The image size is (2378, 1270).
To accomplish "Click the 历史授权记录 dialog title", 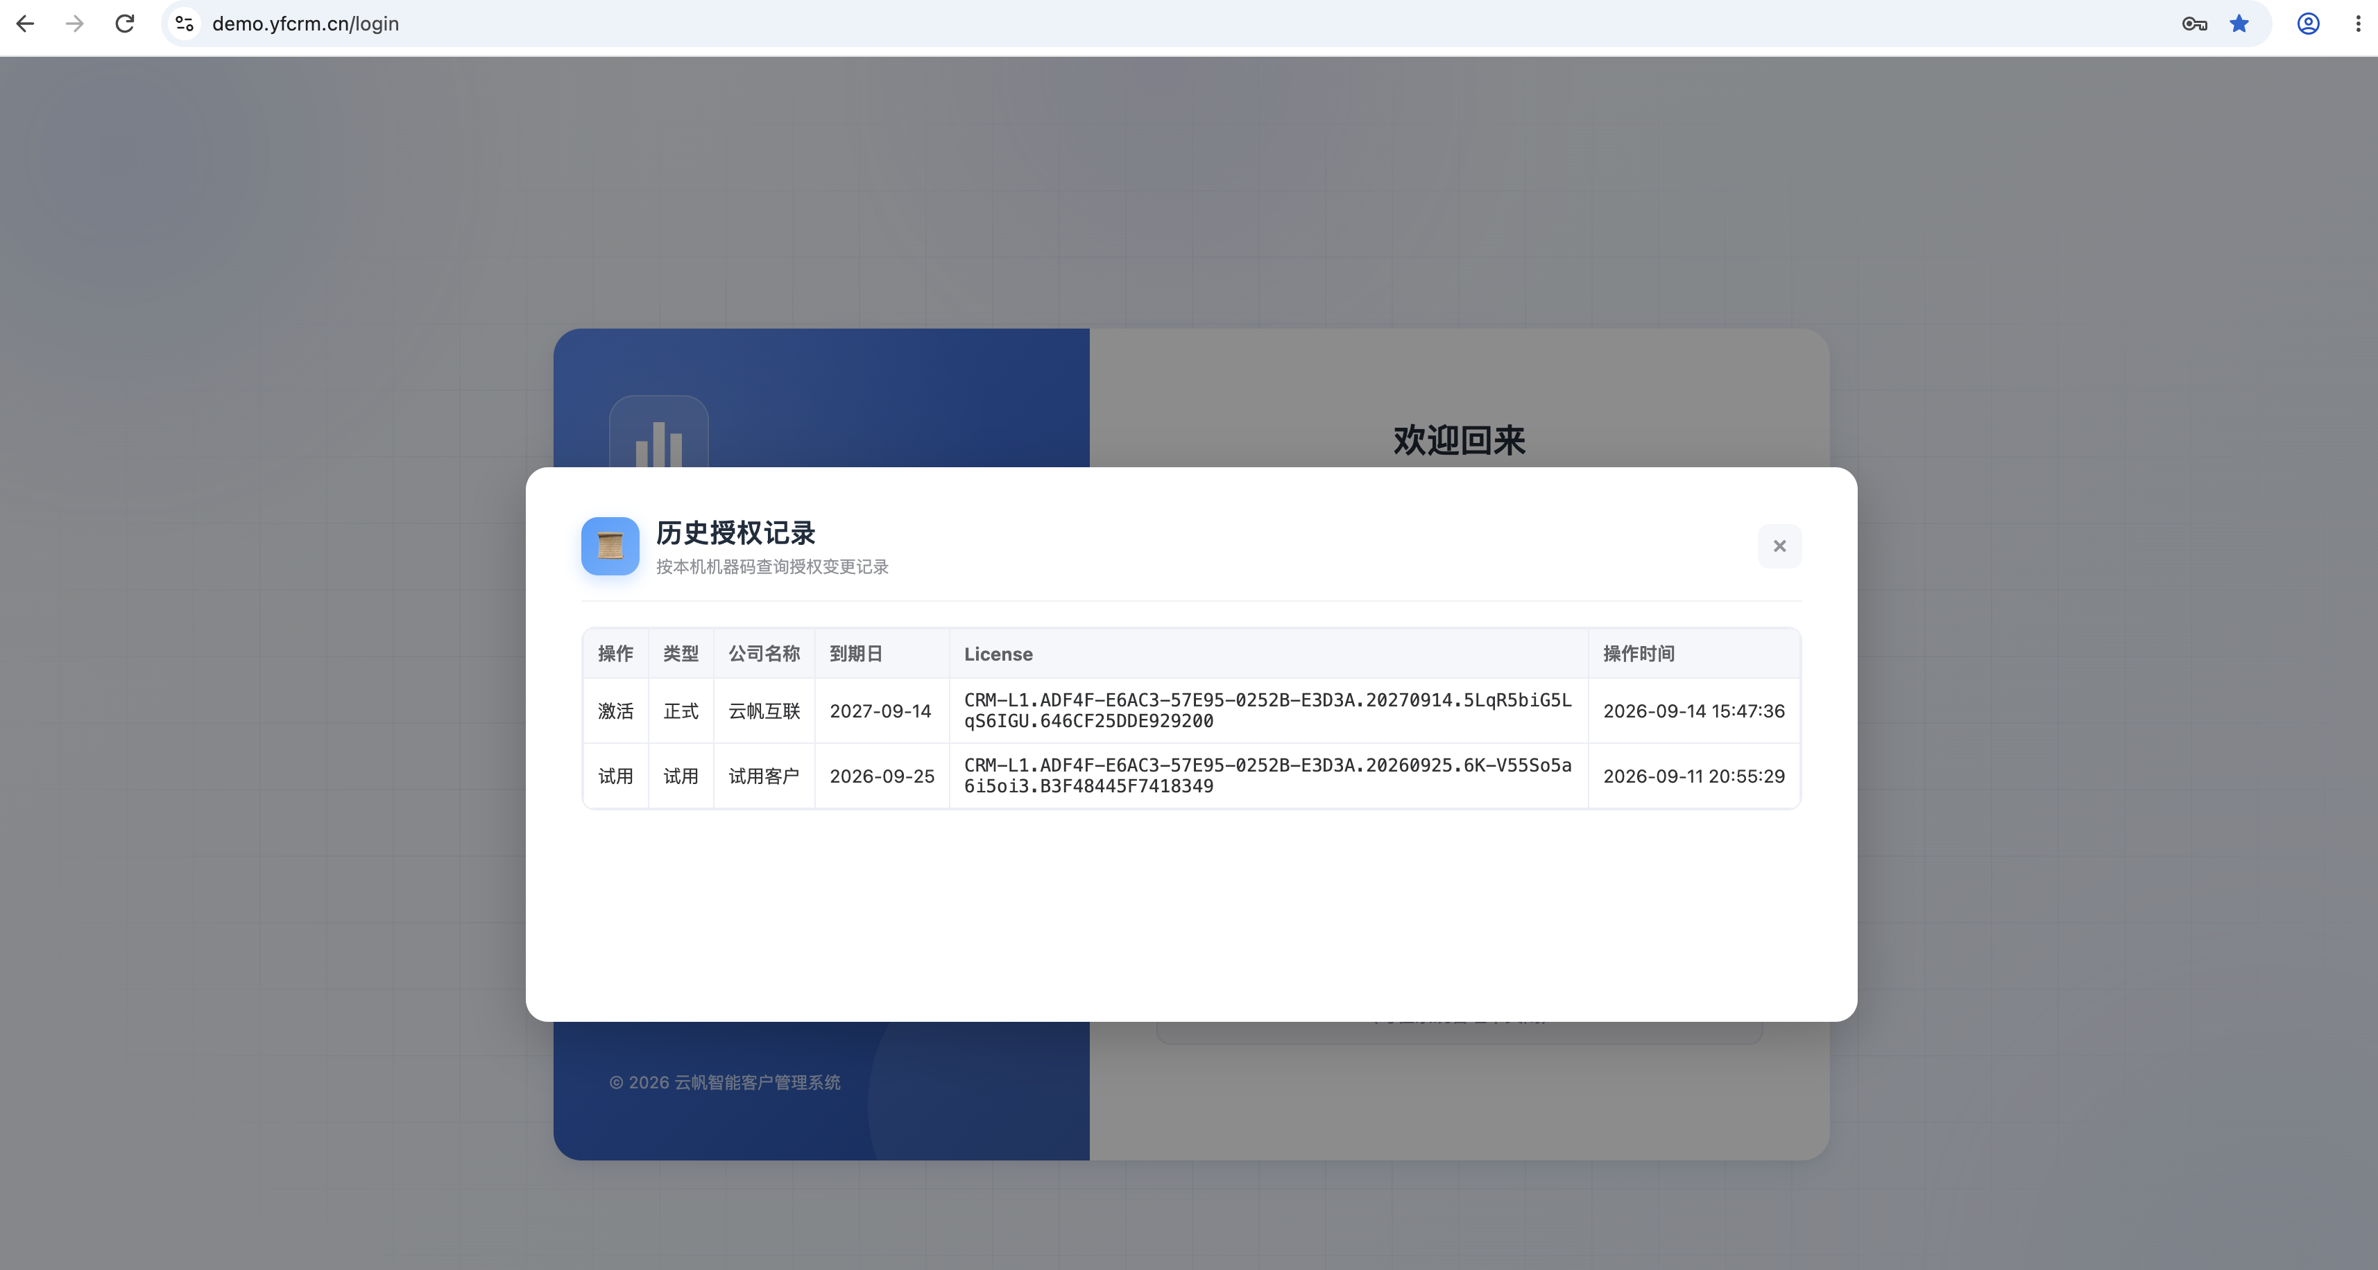I will pyautogui.click(x=736, y=533).
